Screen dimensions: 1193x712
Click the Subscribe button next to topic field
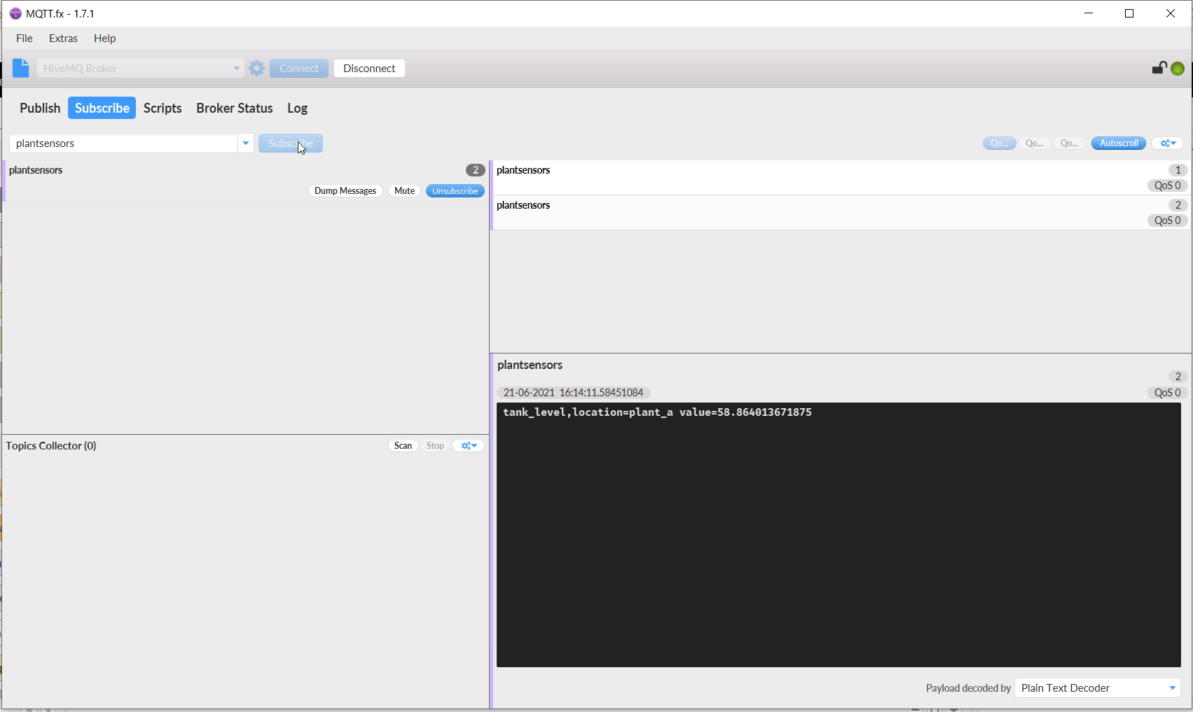pos(291,143)
